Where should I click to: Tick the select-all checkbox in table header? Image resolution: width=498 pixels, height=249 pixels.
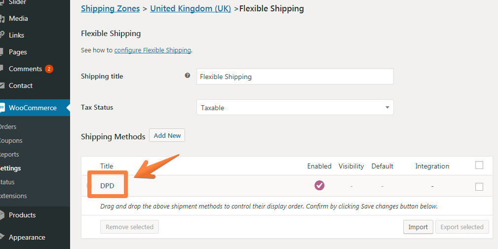click(x=479, y=166)
